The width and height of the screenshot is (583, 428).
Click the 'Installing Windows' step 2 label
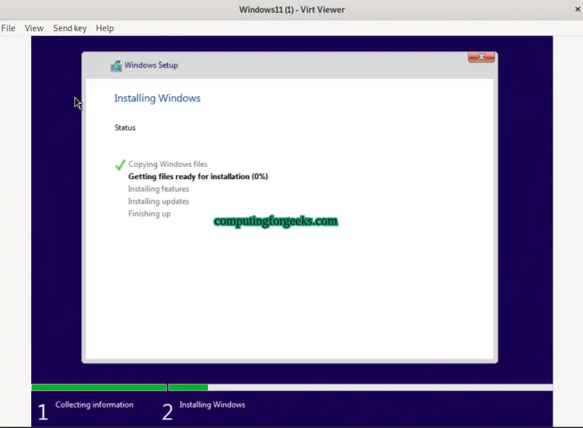coord(213,404)
